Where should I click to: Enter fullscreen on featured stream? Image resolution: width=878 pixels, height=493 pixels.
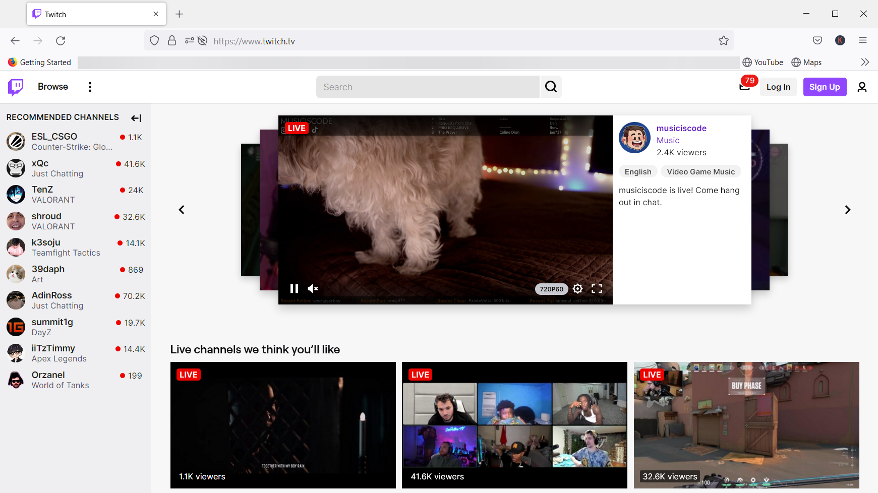[x=597, y=289]
